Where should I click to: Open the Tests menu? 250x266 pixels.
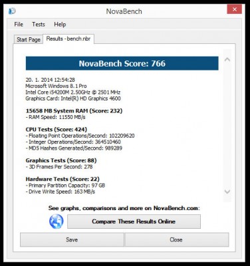tap(39, 25)
